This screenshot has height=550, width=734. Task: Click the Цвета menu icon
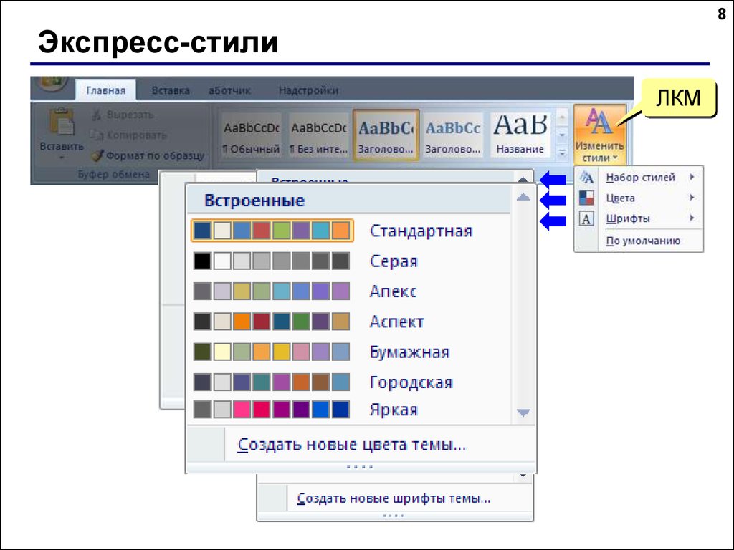point(586,198)
